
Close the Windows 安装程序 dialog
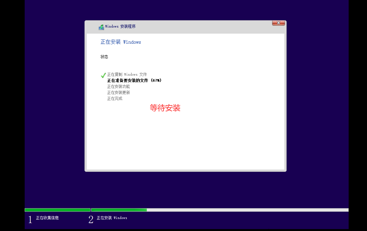click(x=278, y=23)
